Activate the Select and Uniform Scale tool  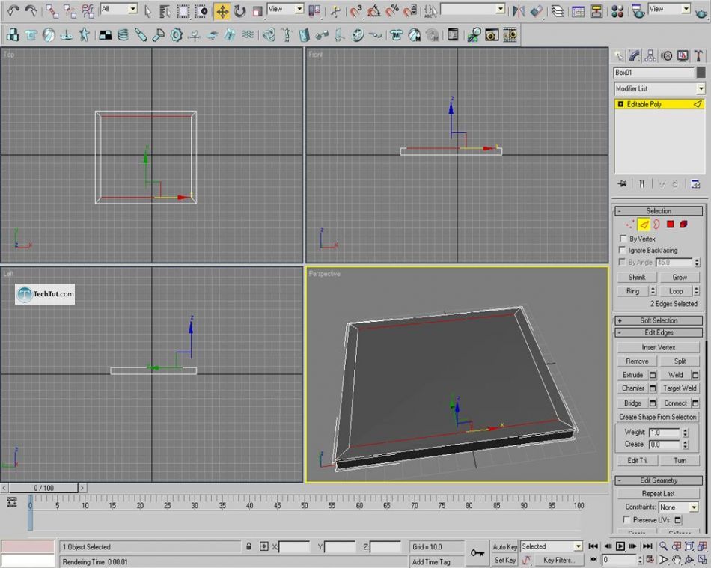coord(257,11)
